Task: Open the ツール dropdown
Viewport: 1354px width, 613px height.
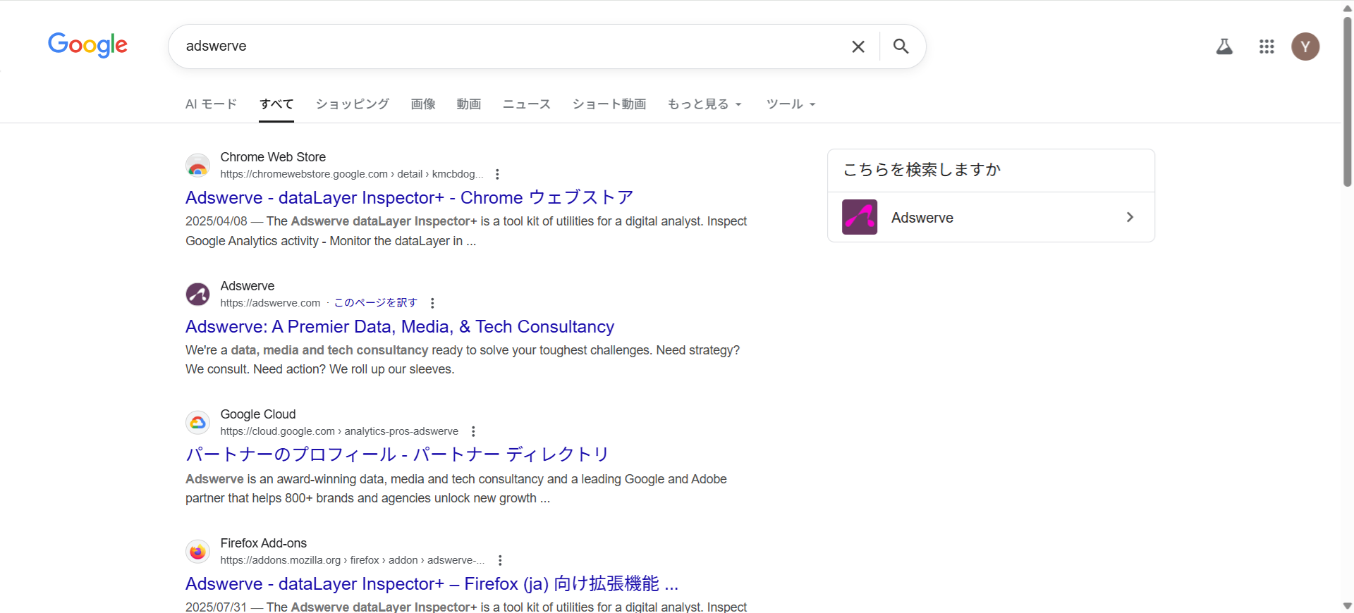Action: click(x=791, y=104)
